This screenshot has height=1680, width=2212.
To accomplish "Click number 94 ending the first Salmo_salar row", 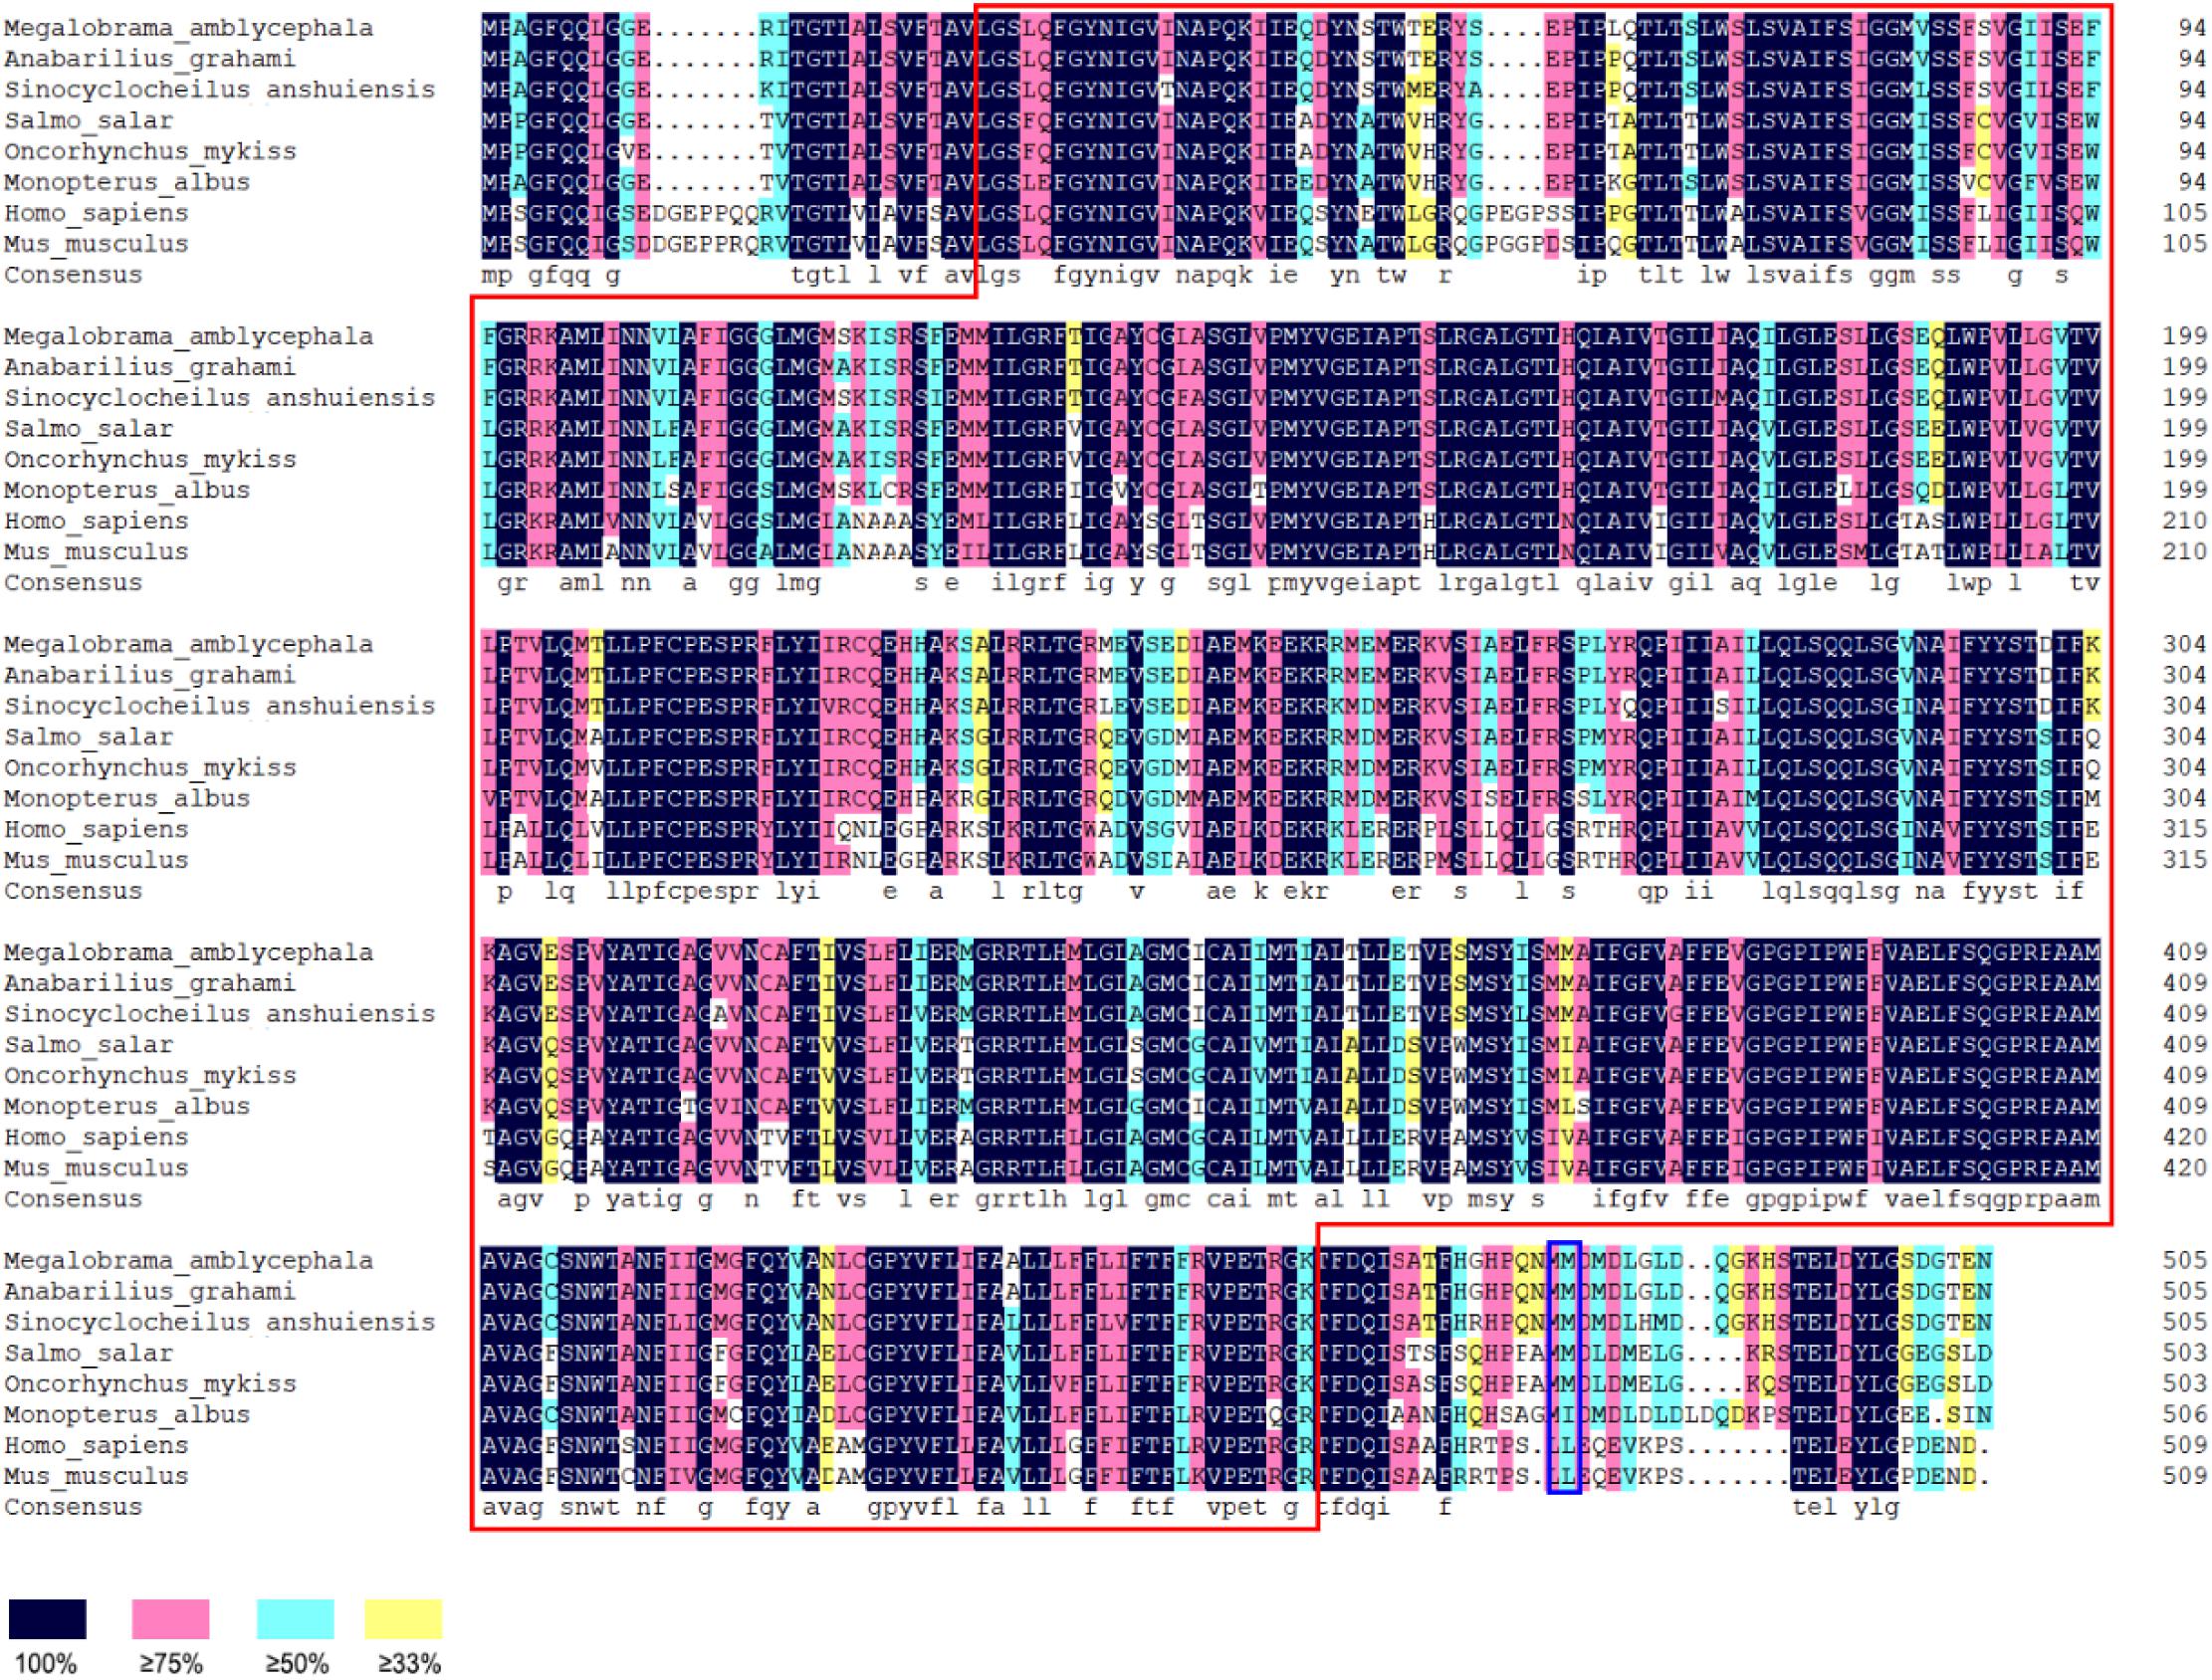I will click(2192, 121).
